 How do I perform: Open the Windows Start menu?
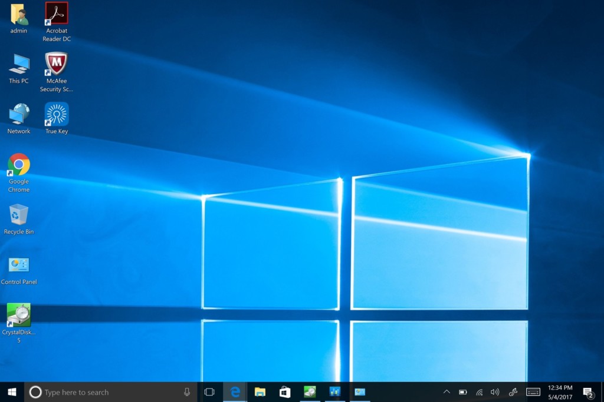tap(12, 392)
